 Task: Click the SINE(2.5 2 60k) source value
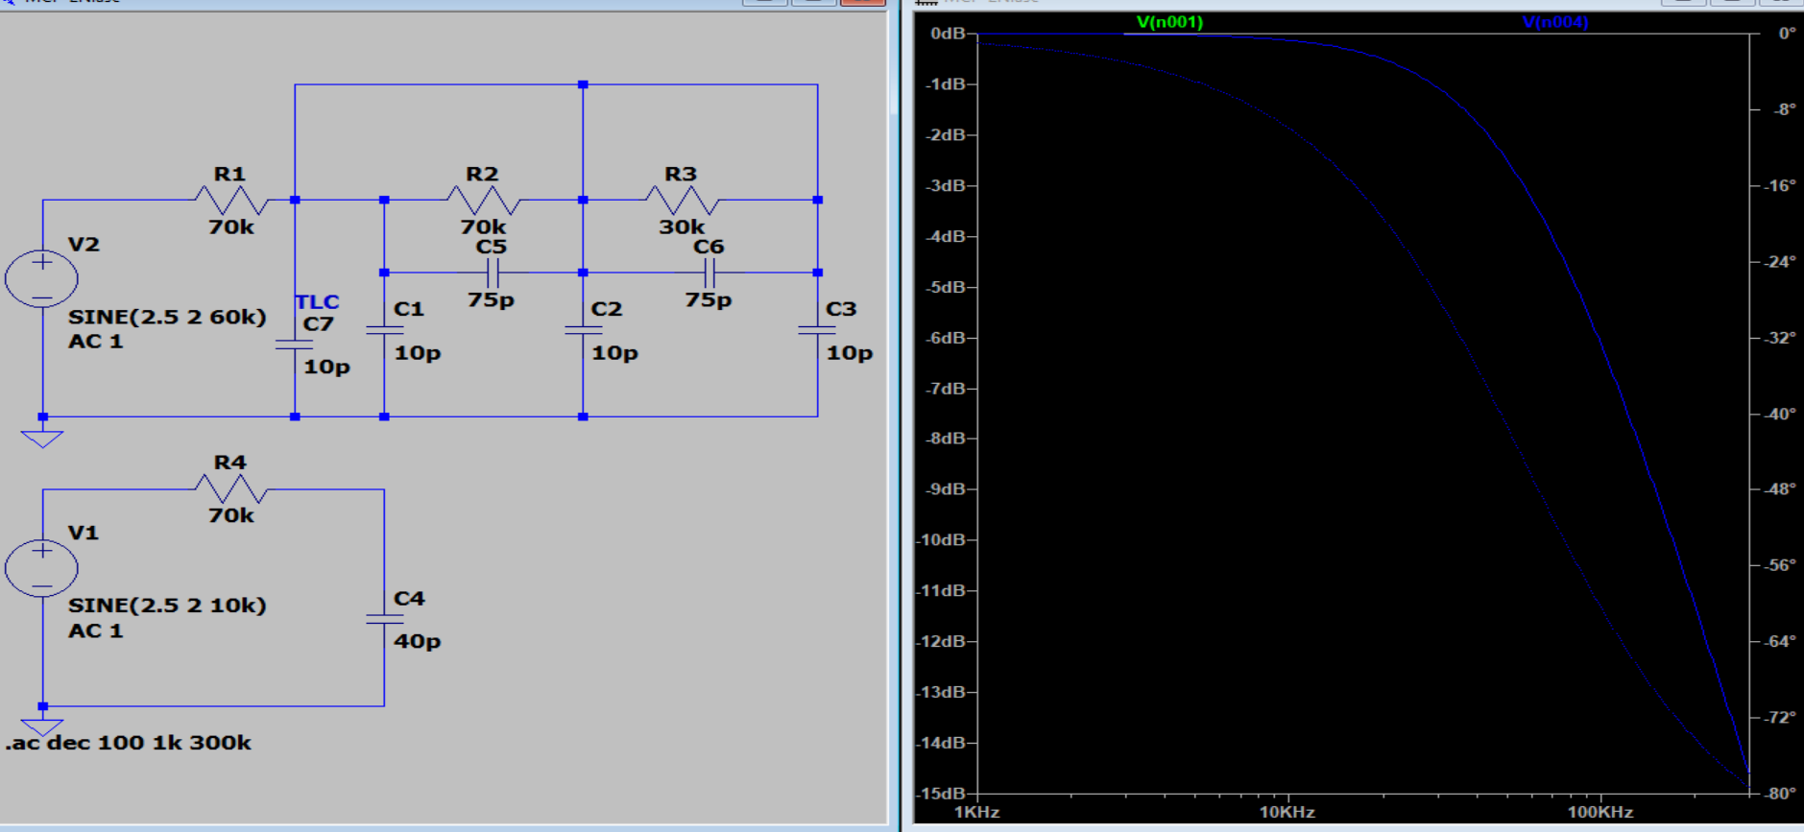[x=167, y=317]
